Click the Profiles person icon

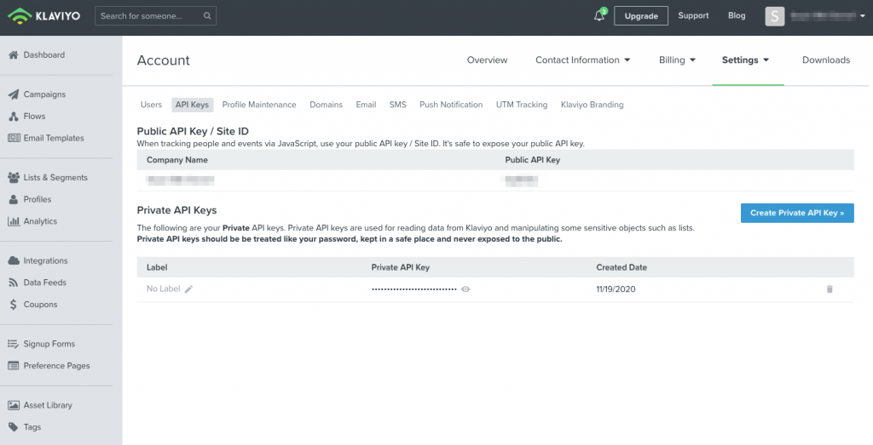14,199
